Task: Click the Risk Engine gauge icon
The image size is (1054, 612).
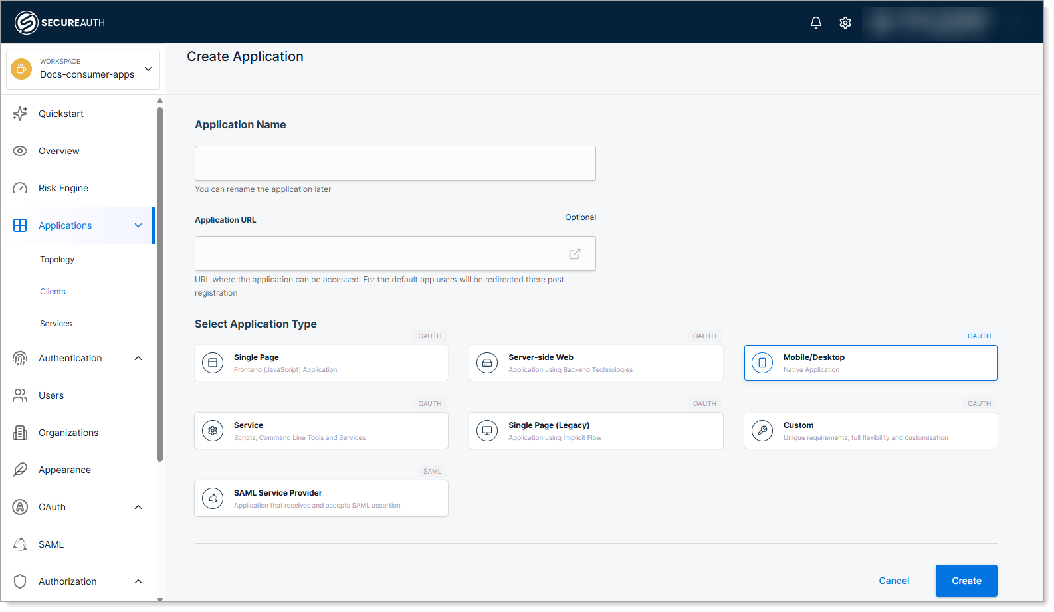Action: pos(20,188)
